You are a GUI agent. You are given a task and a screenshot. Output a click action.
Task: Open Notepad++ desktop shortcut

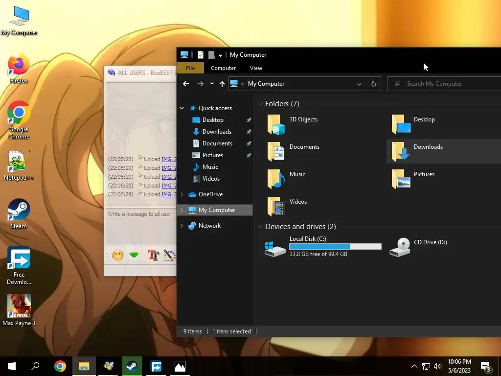coord(19,165)
